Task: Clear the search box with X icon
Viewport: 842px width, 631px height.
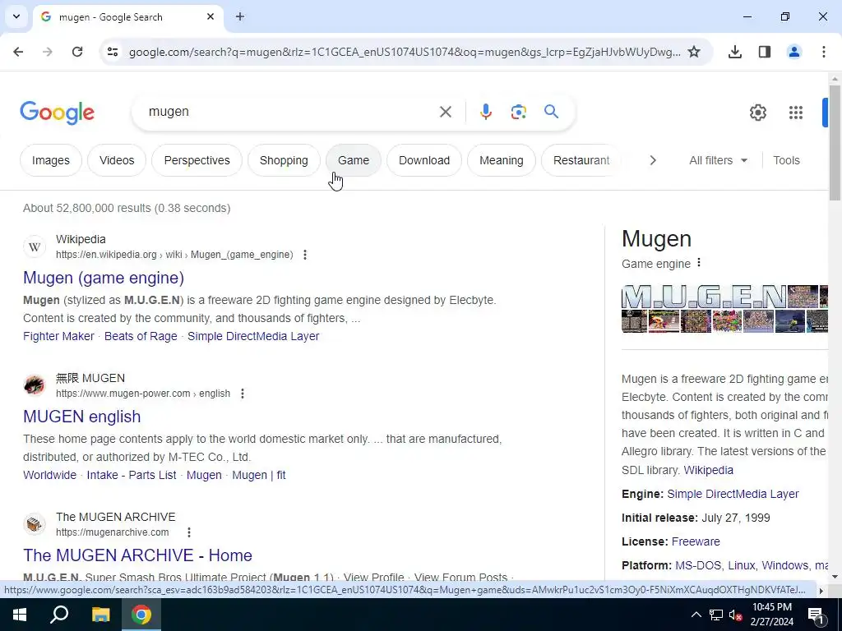Action: click(445, 112)
